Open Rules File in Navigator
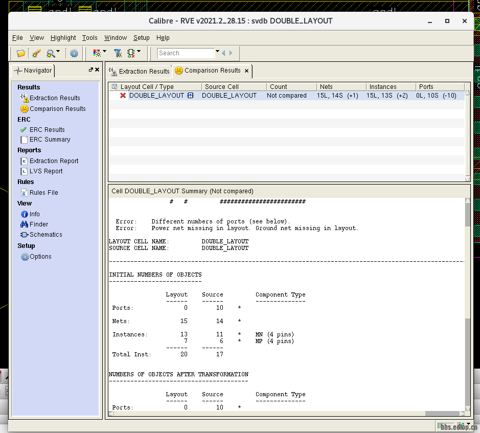The width and height of the screenshot is (480, 433). tap(43, 193)
